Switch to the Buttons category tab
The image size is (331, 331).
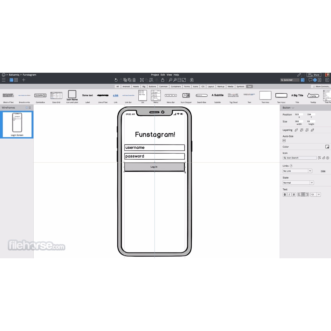coord(152,86)
